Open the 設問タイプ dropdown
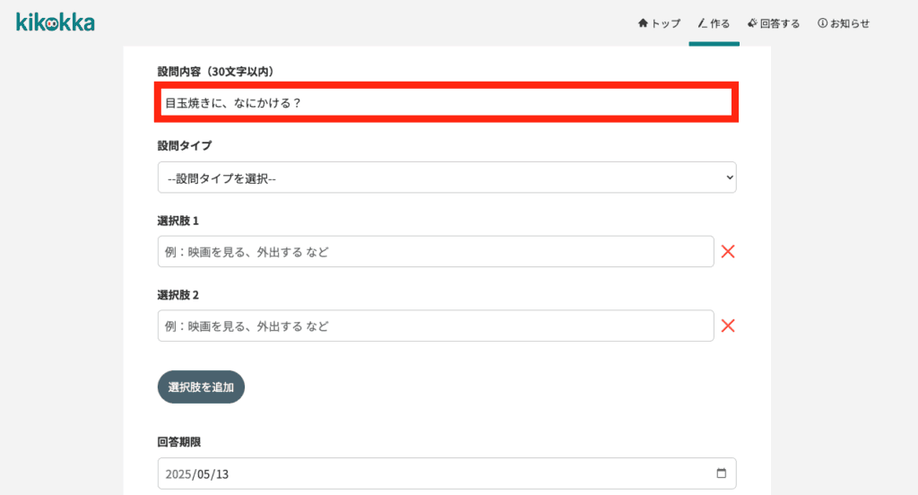The width and height of the screenshot is (918, 495). [446, 178]
